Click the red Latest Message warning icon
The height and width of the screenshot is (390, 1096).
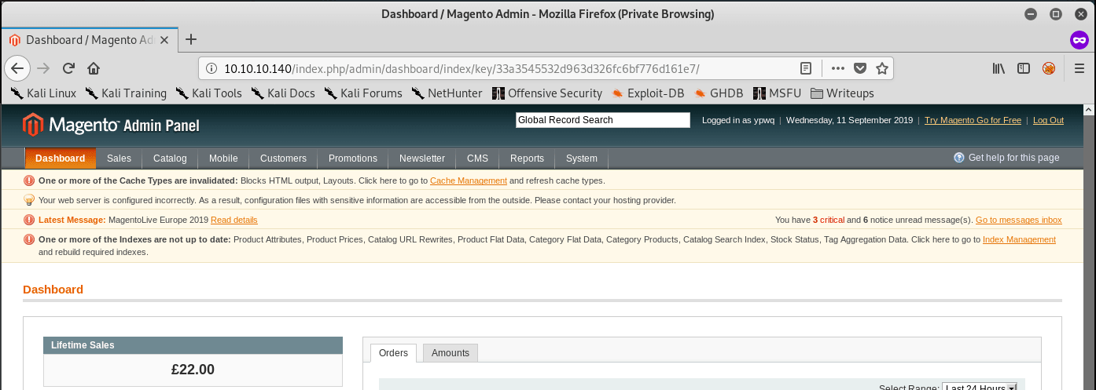click(29, 220)
